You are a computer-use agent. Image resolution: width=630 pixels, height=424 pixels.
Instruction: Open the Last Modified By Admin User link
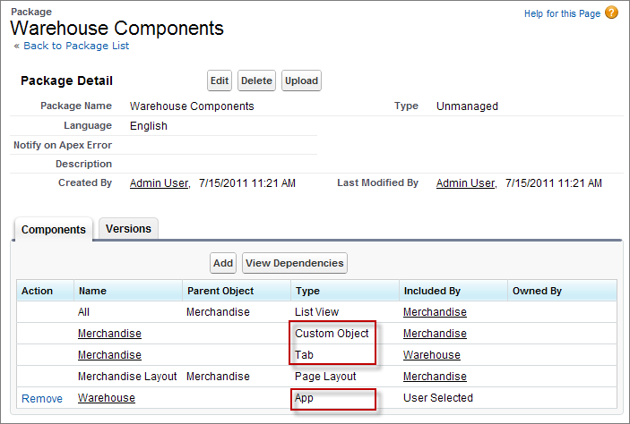click(x=466, y=183)
